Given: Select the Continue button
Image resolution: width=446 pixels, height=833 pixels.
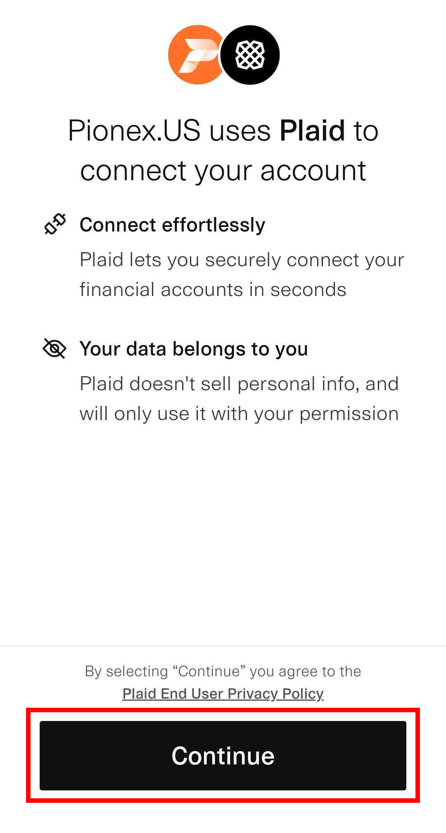Looking at the screenshot, I should pyautogui.click(x=223, y=756).
